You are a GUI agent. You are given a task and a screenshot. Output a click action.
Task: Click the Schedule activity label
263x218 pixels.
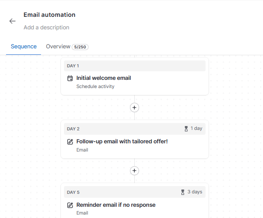pyautogui.click(x=95, y=87)
